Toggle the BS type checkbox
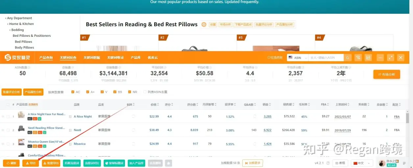 (x=115, y=92)
